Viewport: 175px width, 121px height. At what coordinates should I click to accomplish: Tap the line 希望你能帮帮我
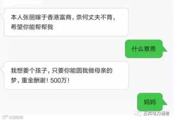[32, 27]
